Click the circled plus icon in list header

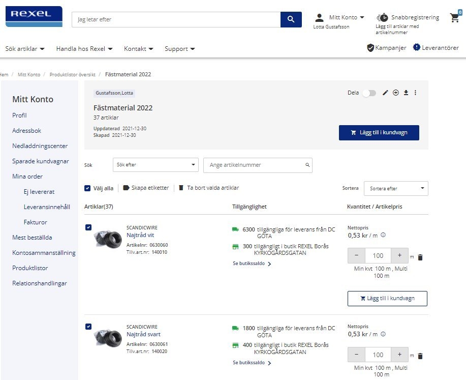click(x=396, y=93)
